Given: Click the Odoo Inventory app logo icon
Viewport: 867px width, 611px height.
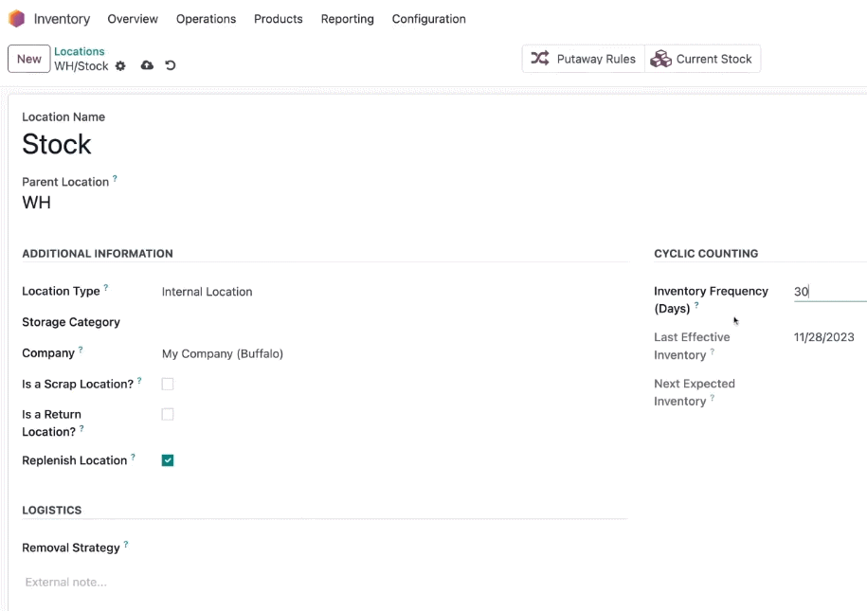Looking at the screenshot, I should 17,18.
